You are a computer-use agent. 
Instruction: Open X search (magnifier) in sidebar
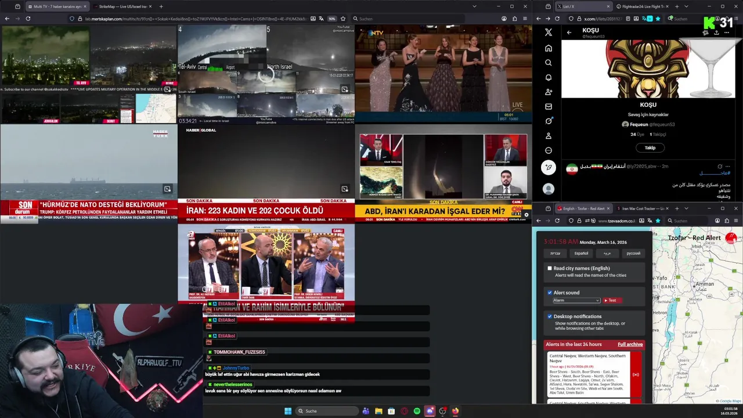point(549,63)
